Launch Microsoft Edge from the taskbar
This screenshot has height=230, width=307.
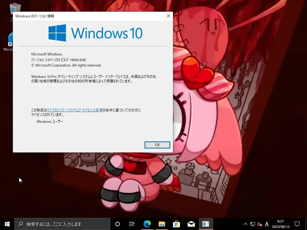[147, 224]
